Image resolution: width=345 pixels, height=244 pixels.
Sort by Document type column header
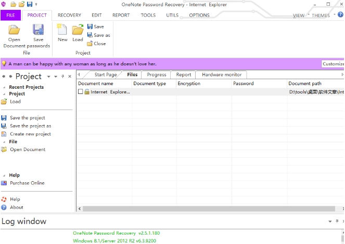[154, 84]
